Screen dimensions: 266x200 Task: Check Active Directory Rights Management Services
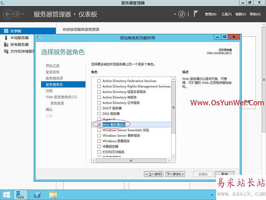(x=99, y=86)
